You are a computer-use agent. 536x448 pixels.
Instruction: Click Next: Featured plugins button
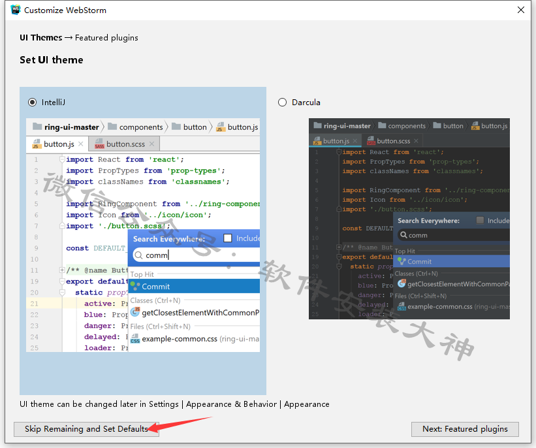(465, 429)
